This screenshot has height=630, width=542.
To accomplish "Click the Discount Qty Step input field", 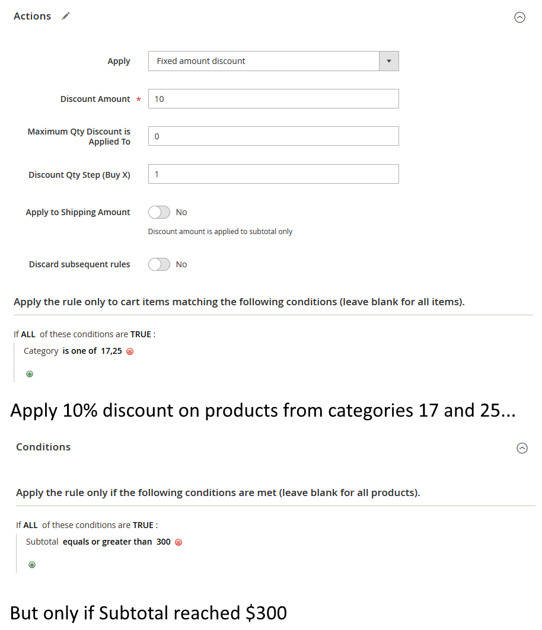I will (x=273, y=174).
